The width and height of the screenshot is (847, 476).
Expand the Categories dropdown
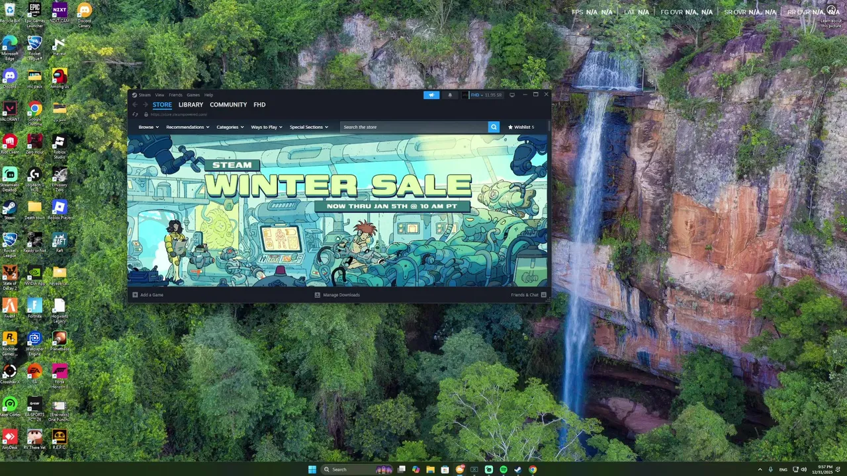pos(230,127)
